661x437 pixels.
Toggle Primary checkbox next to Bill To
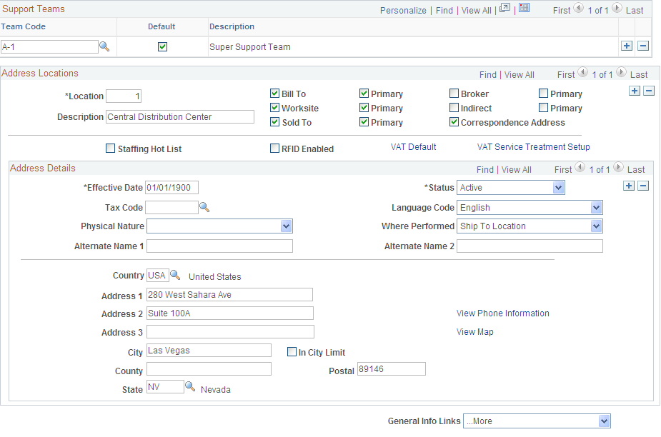pyautogui.click(x=364, y=93)
